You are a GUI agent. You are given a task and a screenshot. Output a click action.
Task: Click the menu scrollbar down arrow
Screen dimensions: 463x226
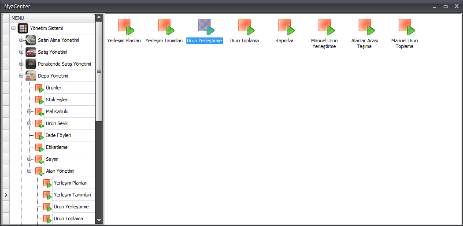click(99, 220)
